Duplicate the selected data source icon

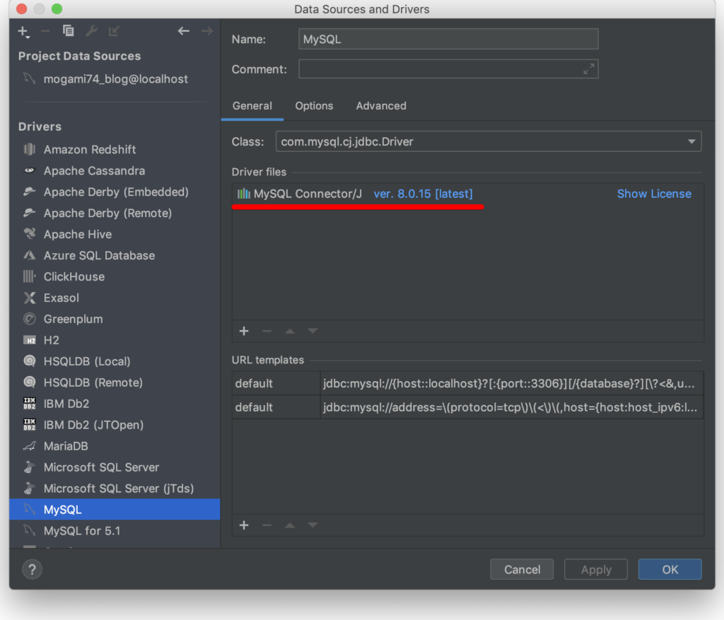point(69,31)
